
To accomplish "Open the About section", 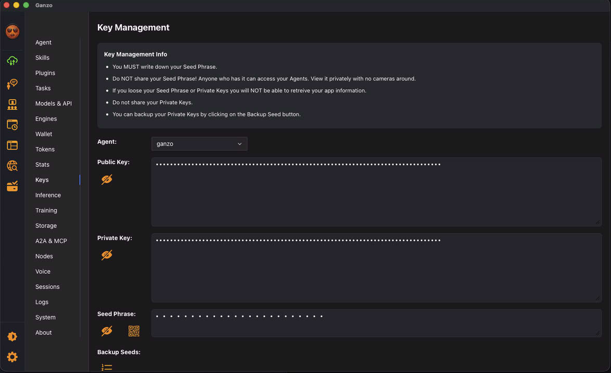I will tap(43, 332).
